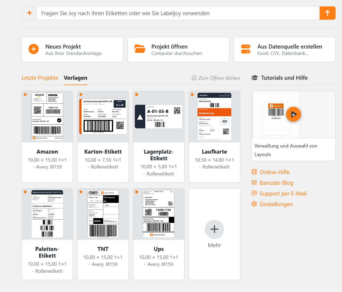Screen dimensions: 342x292
Task: Open the Paletten-Etikett template thumbnail
Action: [x=47, y=214]
